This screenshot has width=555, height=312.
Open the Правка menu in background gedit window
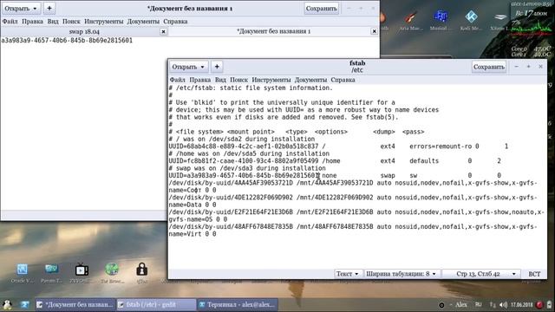pyautogui.click(x=32, y=22)
